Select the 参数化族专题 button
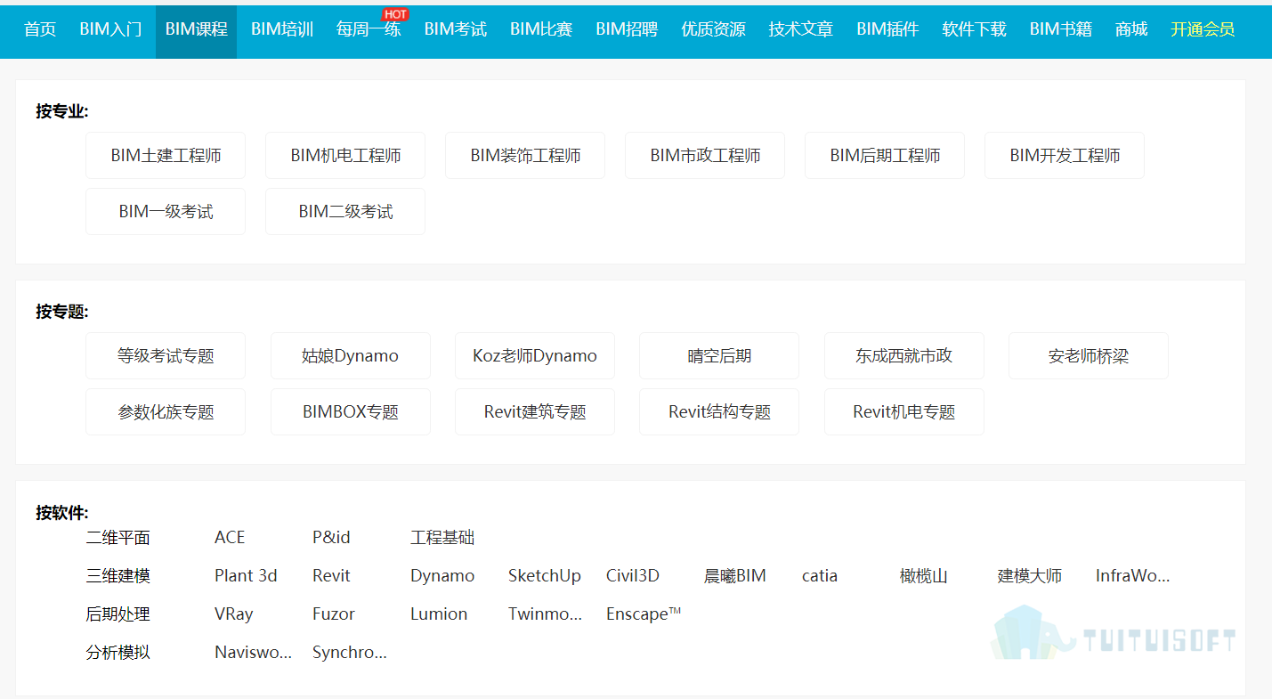Screen dimensions: 1272x699 [x=166, y=412]
